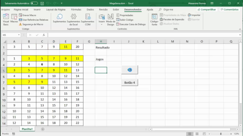Switch to Página Inicial tab
This screenshot has height=136, width=243.
tap(21, 9)
